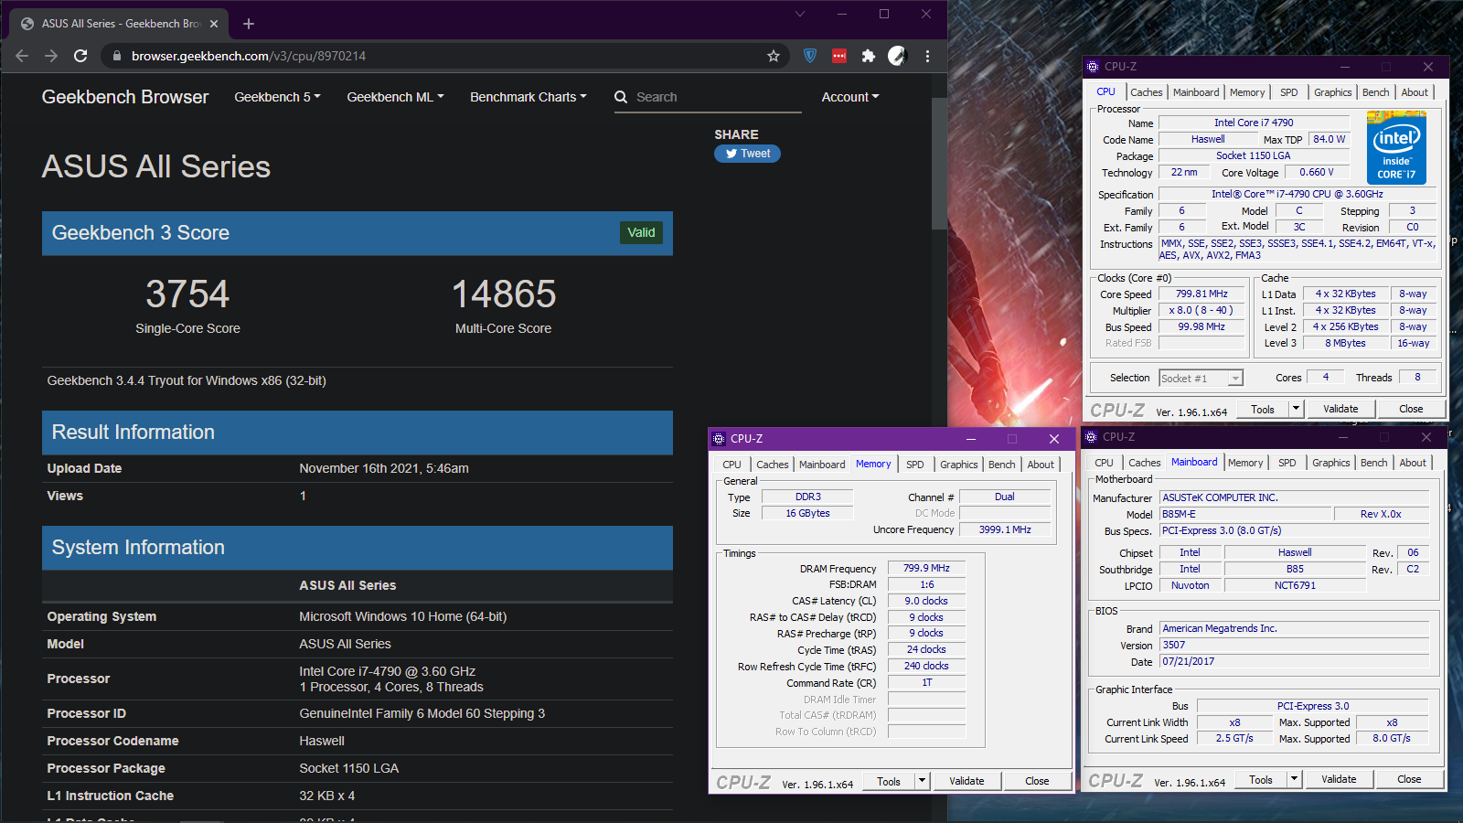Open the Geekbench Browser home link
1463x823 pixels.
coord(125,97)
